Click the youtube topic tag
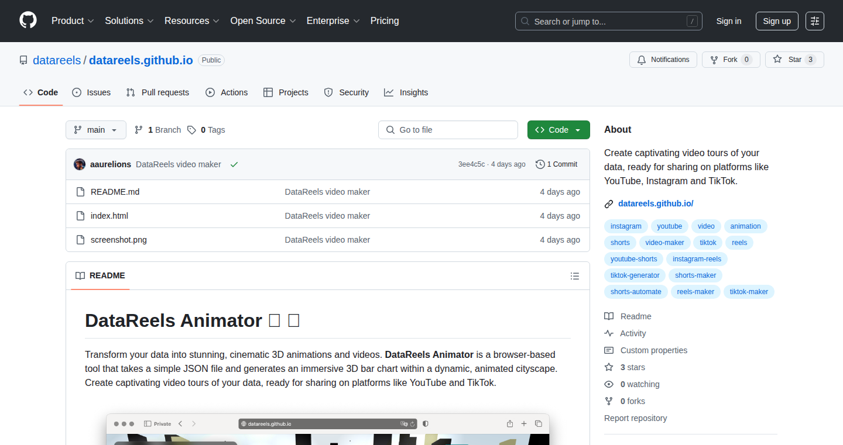The width and height of the screenshot is (843, 445). [x=669, y=226]
